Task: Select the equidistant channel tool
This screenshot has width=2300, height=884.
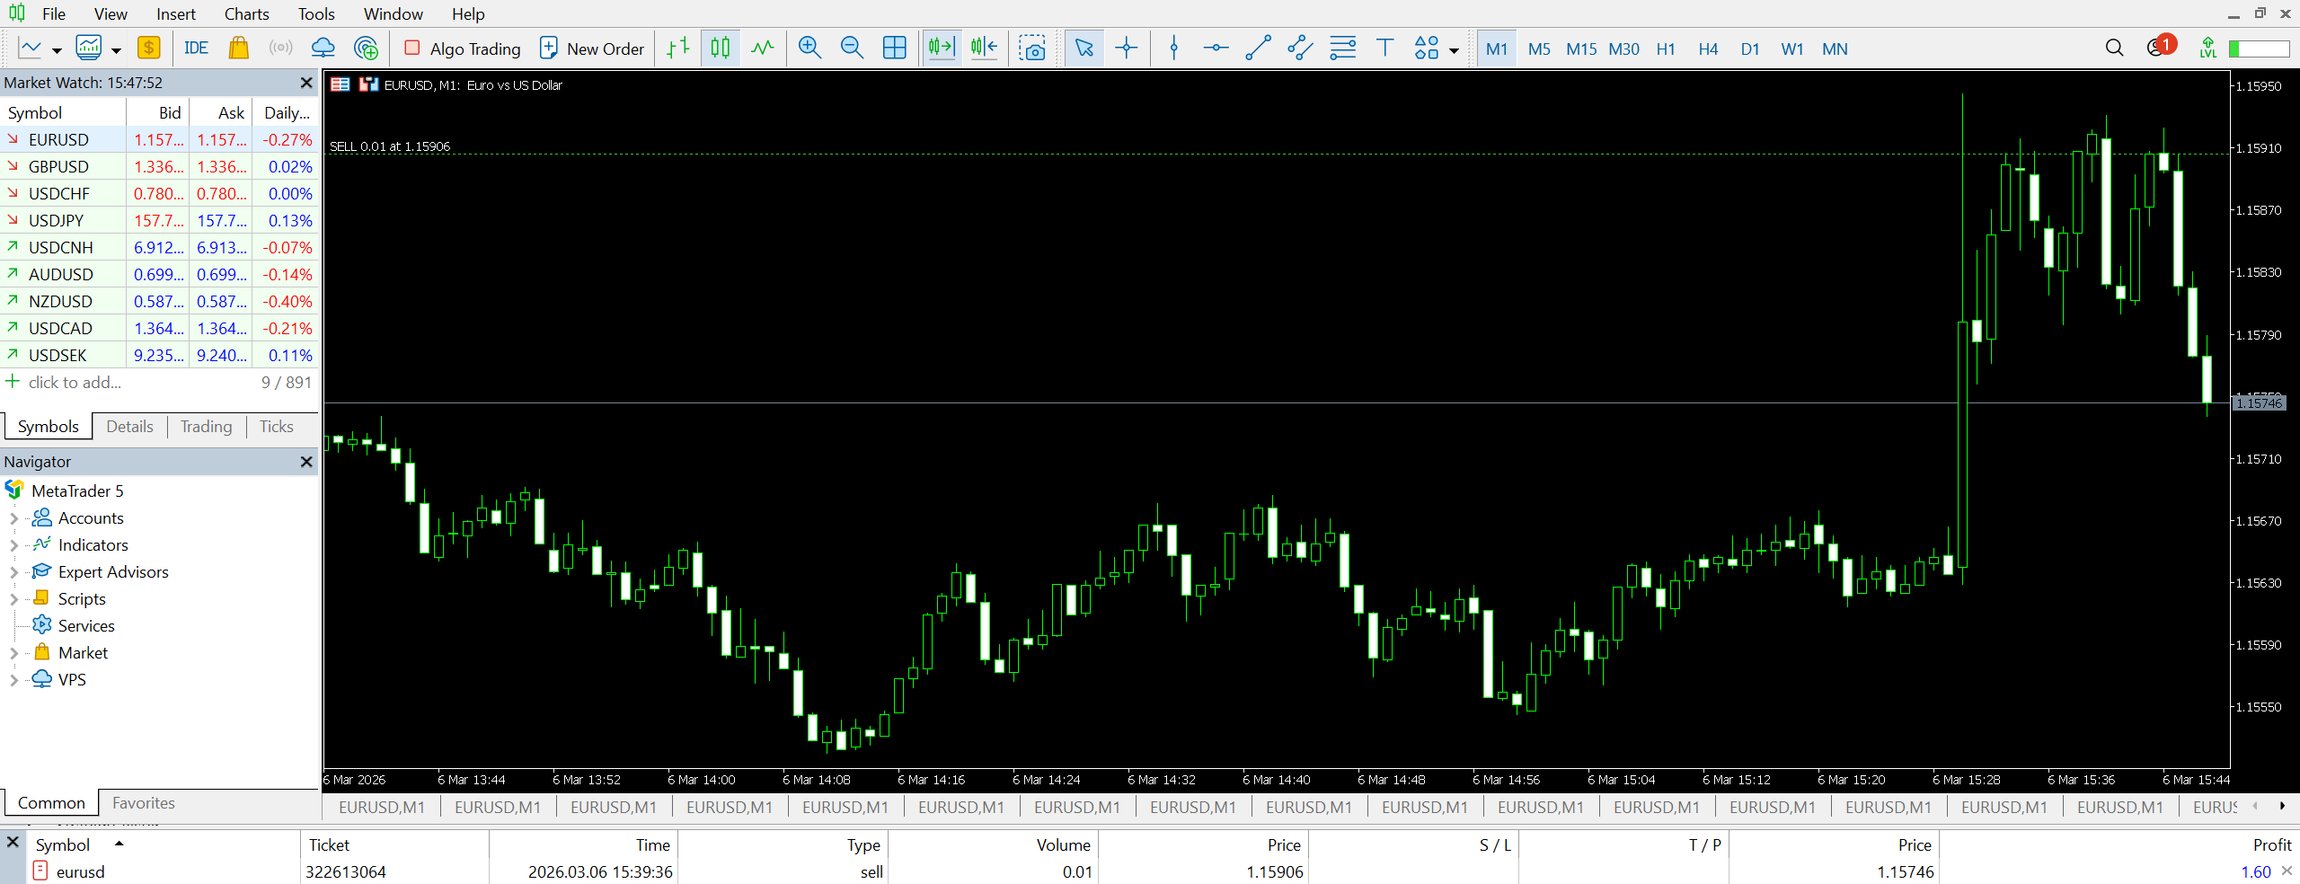Action: (x=1300, y=49)
